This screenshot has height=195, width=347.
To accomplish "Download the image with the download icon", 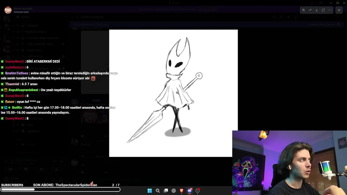I will click(317, 10).
